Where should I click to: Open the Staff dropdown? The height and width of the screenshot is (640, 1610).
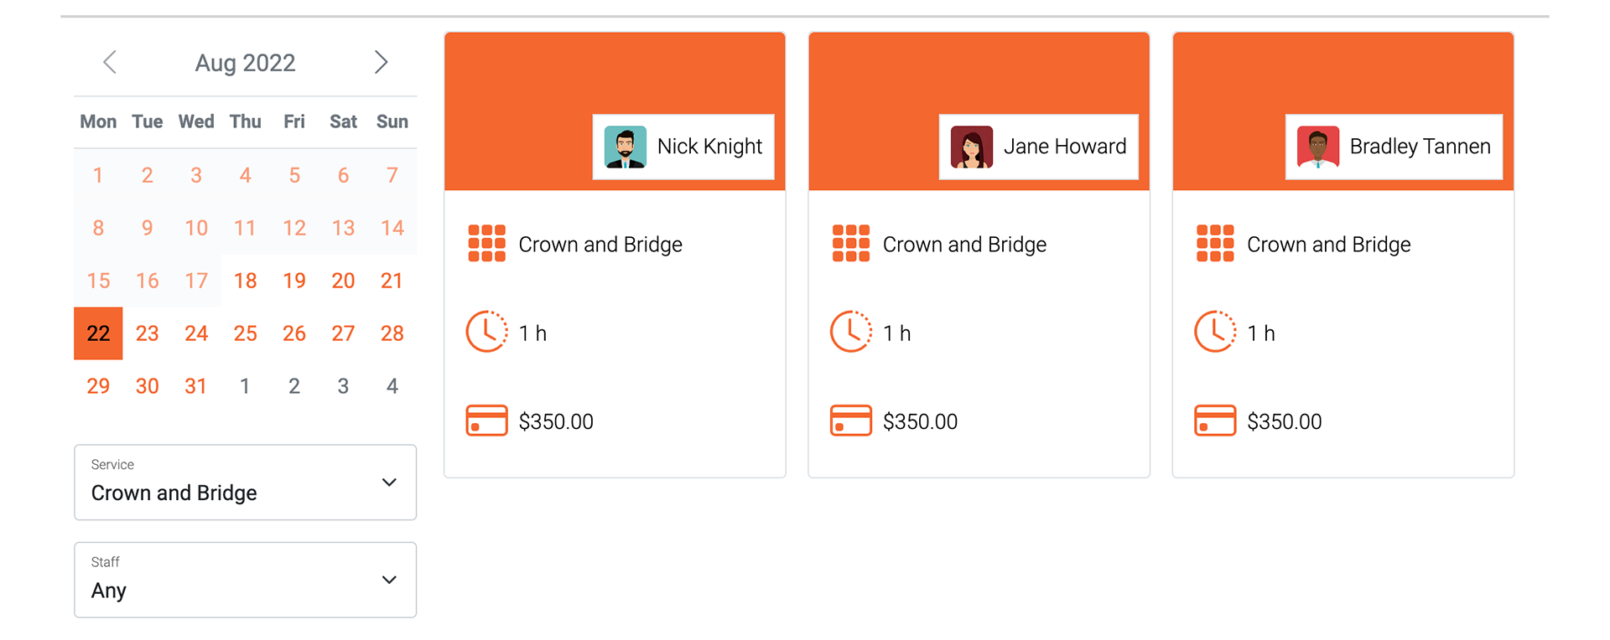click(x=245, y=580)
